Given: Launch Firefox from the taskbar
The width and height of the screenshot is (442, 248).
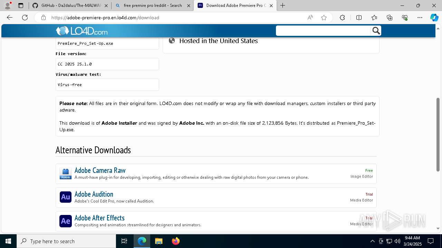Looking at the screenshot, I should pos(176,241).
